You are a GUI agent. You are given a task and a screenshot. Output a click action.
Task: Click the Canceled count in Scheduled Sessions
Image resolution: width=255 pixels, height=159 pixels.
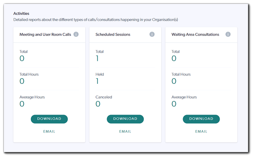[98, 104]
